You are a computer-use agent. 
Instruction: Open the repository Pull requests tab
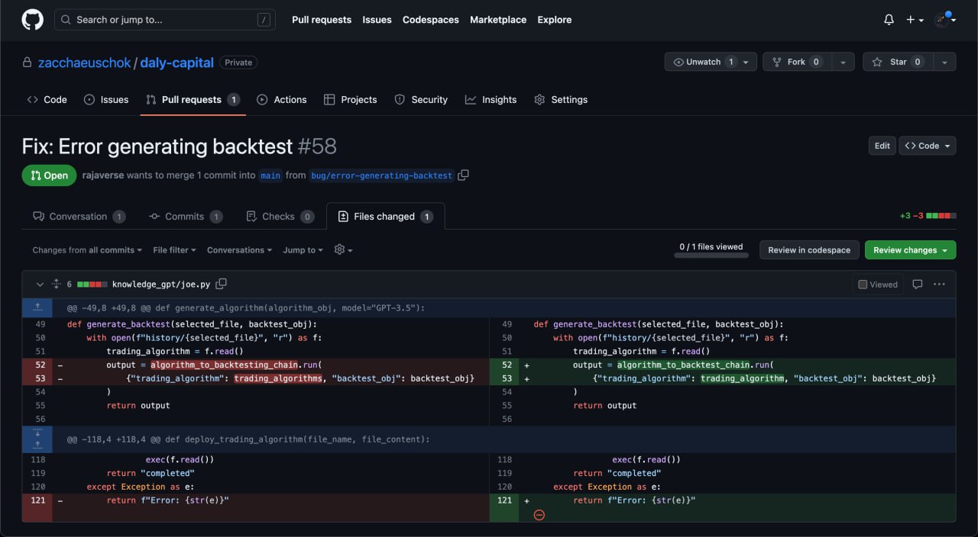pos(193,100)
